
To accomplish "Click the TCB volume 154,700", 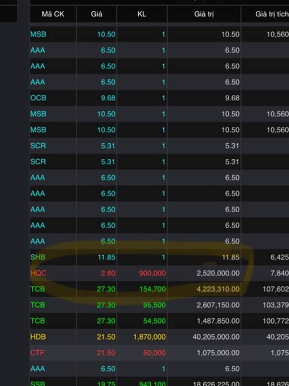I will pyautogui.click(x=152, y=289).
